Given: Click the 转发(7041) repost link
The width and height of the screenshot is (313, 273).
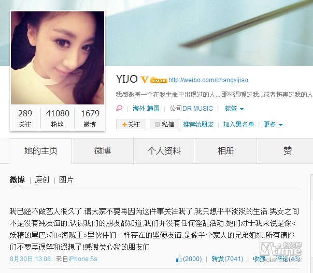Looking at the screenshot, I should click(227, 259).
